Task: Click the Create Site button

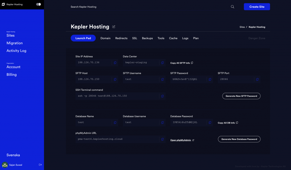Action: click(257, 7)
